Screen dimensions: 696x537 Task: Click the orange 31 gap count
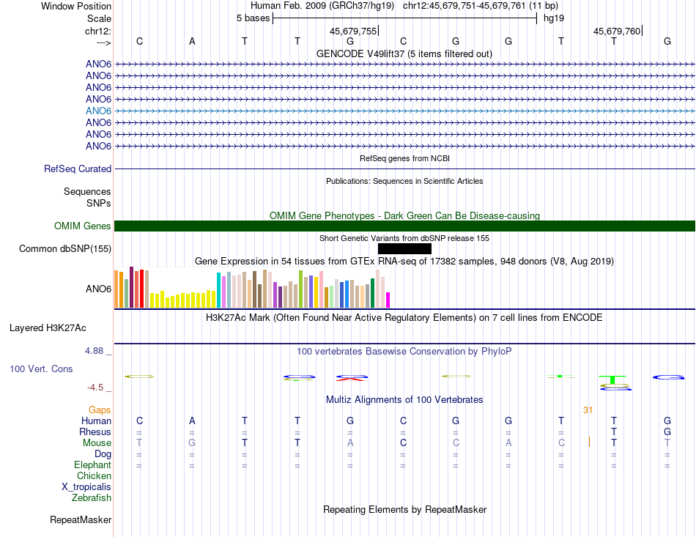tap(588, 410)
